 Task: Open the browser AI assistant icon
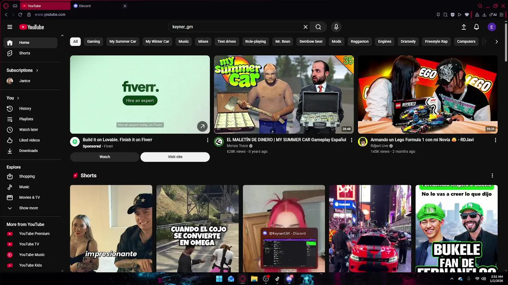pos(494,15)
